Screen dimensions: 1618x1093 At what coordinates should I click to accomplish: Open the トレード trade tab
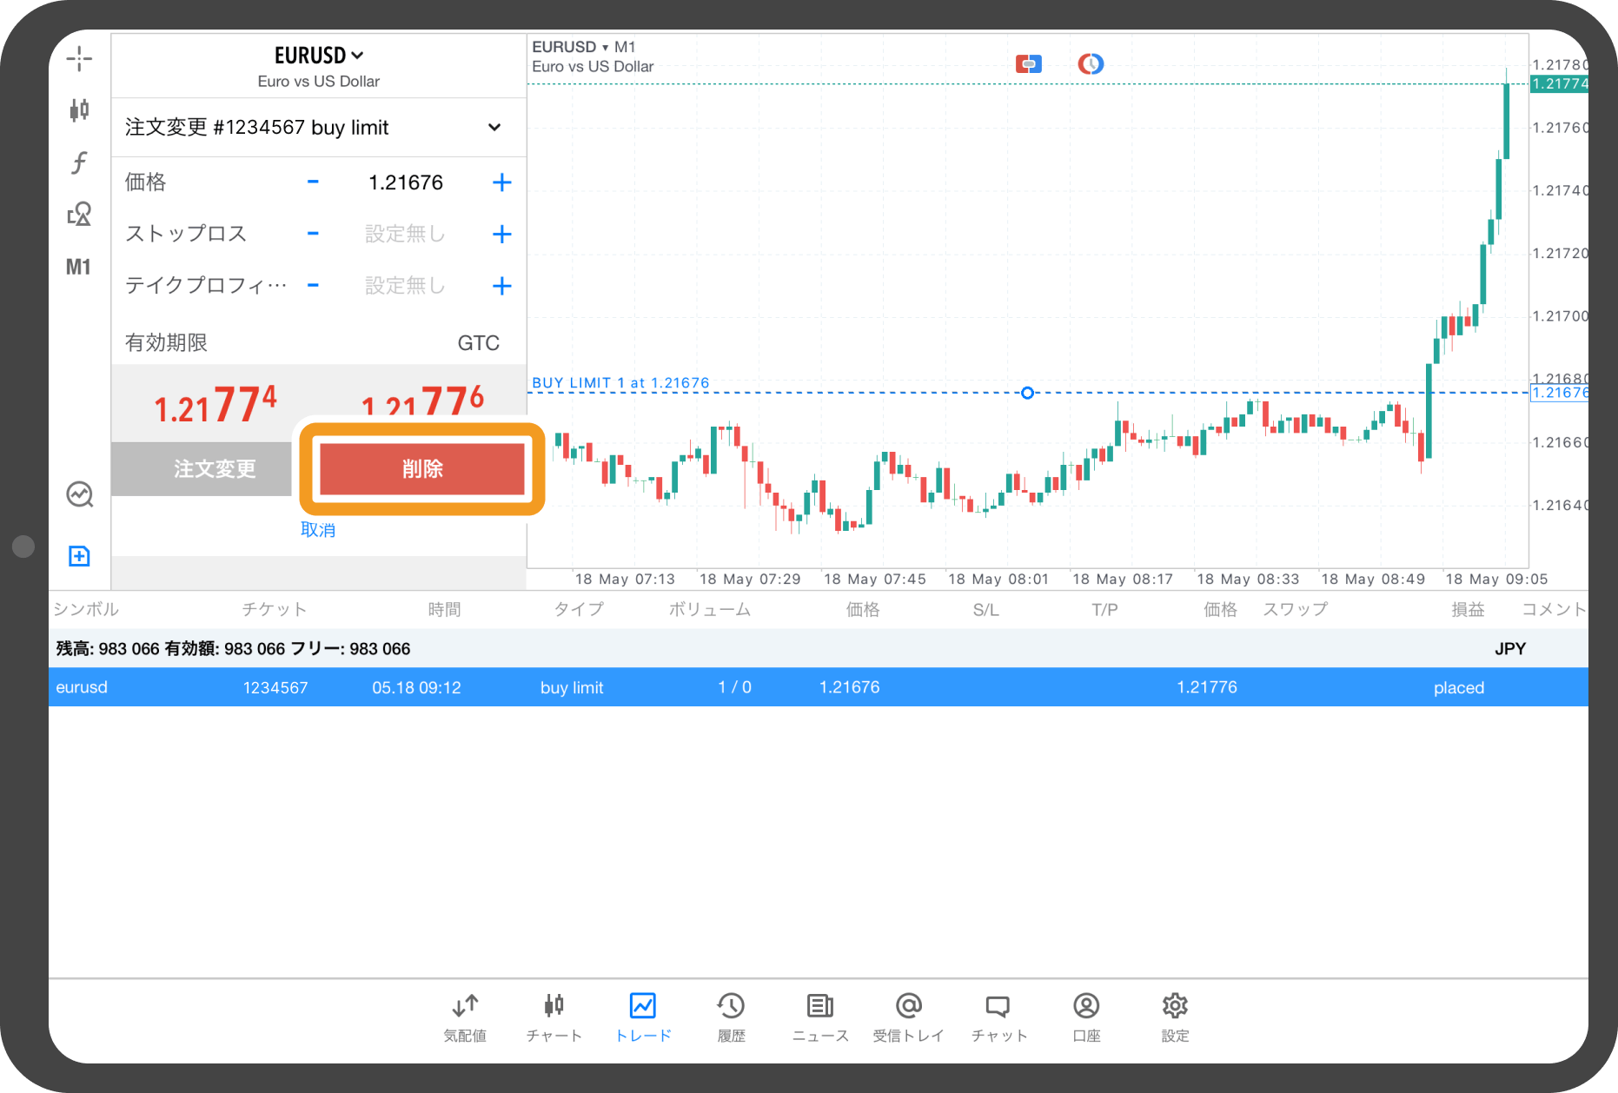click(643, 1017)
